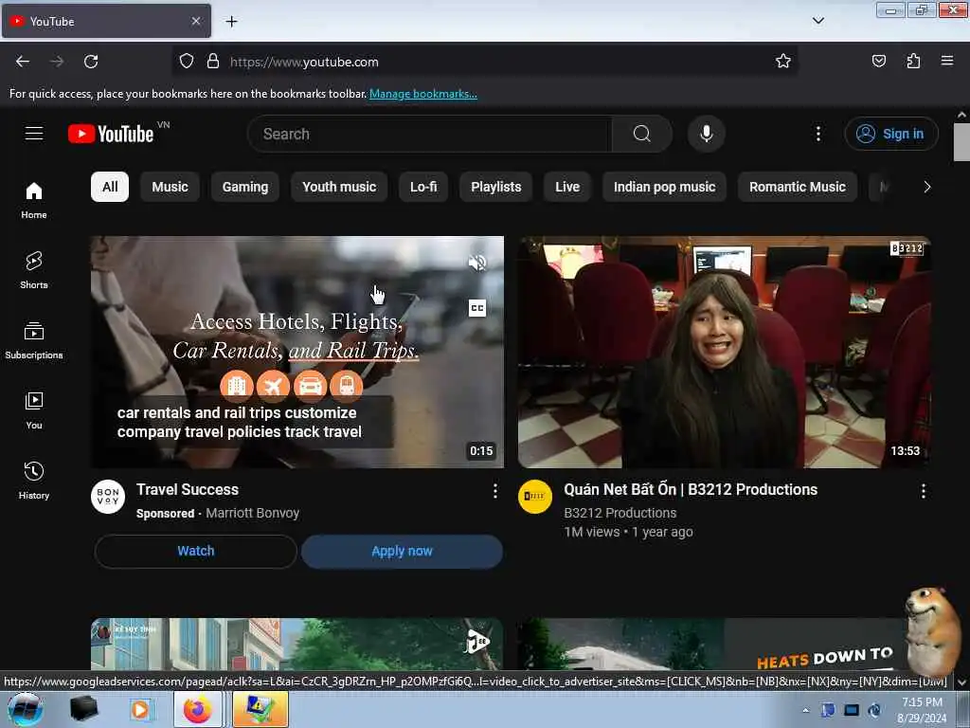Click the search magnifier button

point(641,134)
